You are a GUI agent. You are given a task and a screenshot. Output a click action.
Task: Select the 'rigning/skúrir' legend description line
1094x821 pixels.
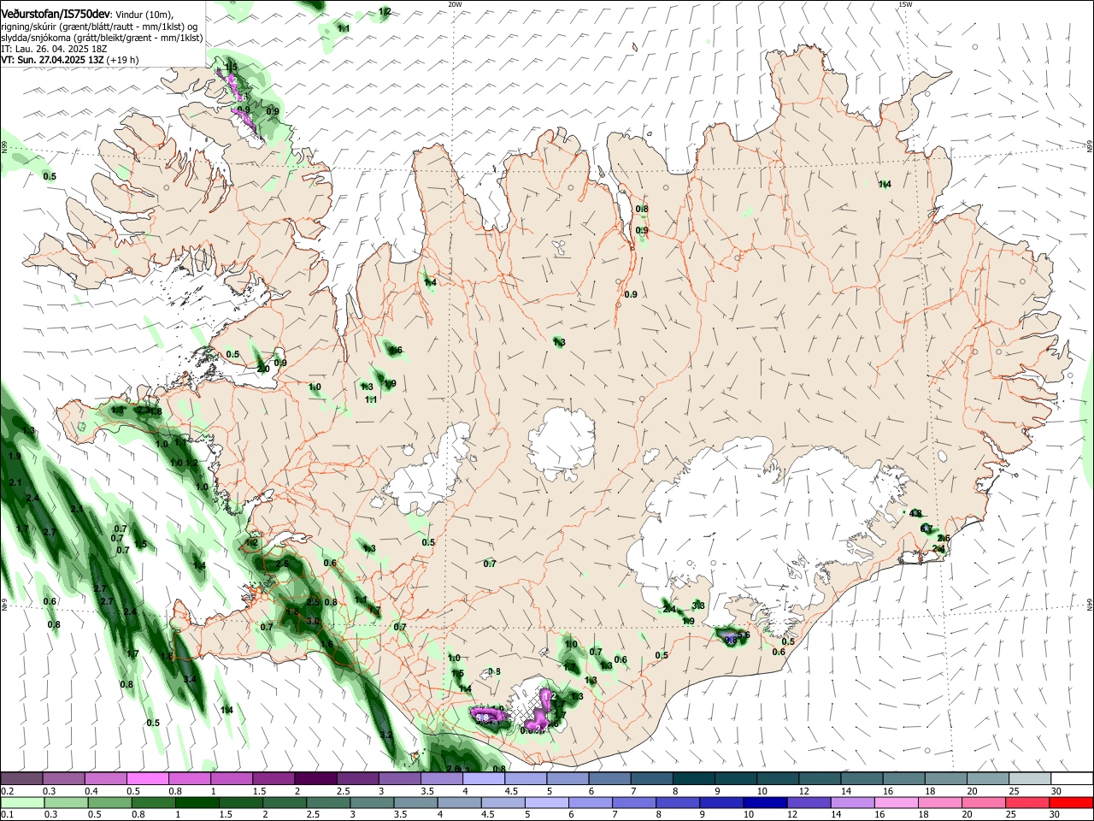pos(99,27)
